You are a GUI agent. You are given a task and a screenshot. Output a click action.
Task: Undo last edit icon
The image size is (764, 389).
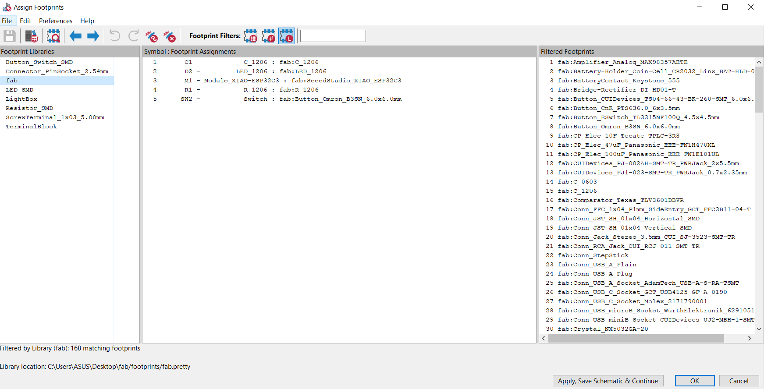pos(115,36)
